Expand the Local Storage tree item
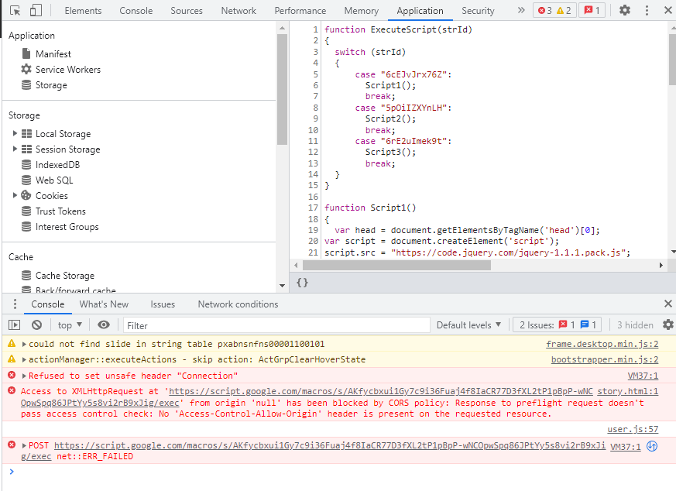 point(15,134)
